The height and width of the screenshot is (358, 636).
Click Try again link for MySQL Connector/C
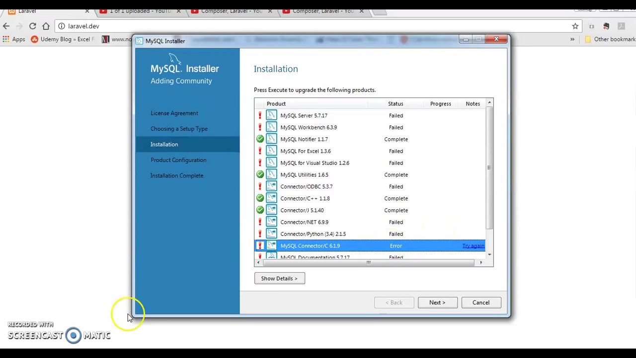point(473,246)
